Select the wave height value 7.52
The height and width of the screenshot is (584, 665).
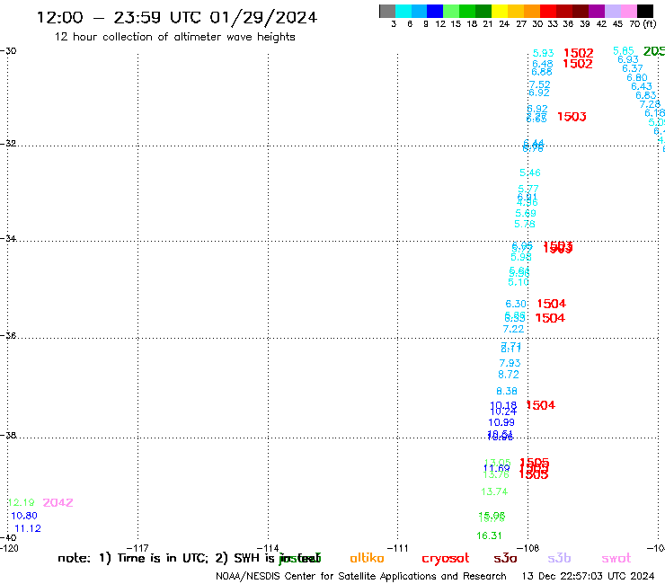[540, 84]
